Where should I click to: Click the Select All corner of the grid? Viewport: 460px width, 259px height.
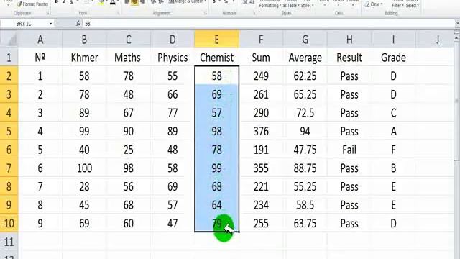click(9, 40)
